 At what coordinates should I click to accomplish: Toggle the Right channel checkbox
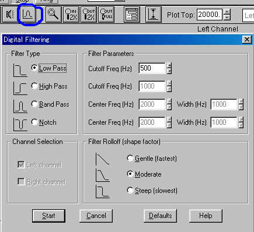21,182
